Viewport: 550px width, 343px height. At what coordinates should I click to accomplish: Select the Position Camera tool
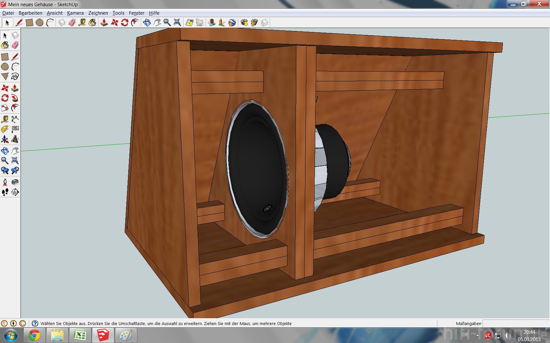click(5, 182)
